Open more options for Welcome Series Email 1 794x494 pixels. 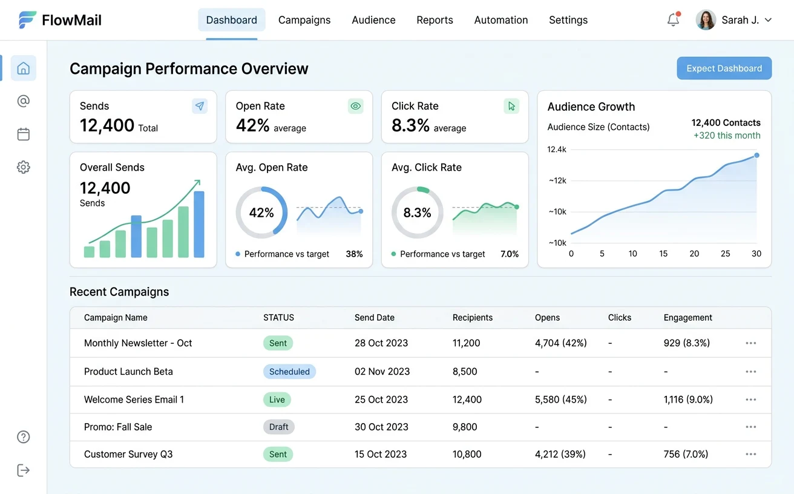point(751,400)
